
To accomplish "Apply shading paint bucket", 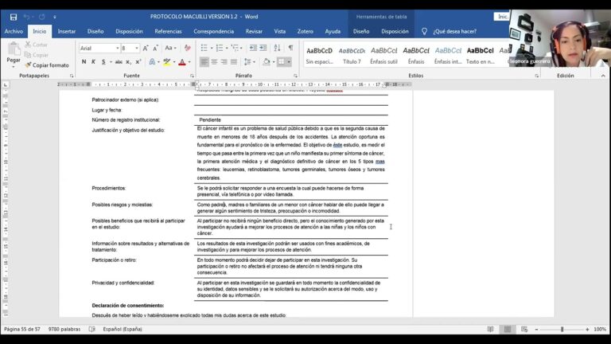I will (x=267, y=61).
